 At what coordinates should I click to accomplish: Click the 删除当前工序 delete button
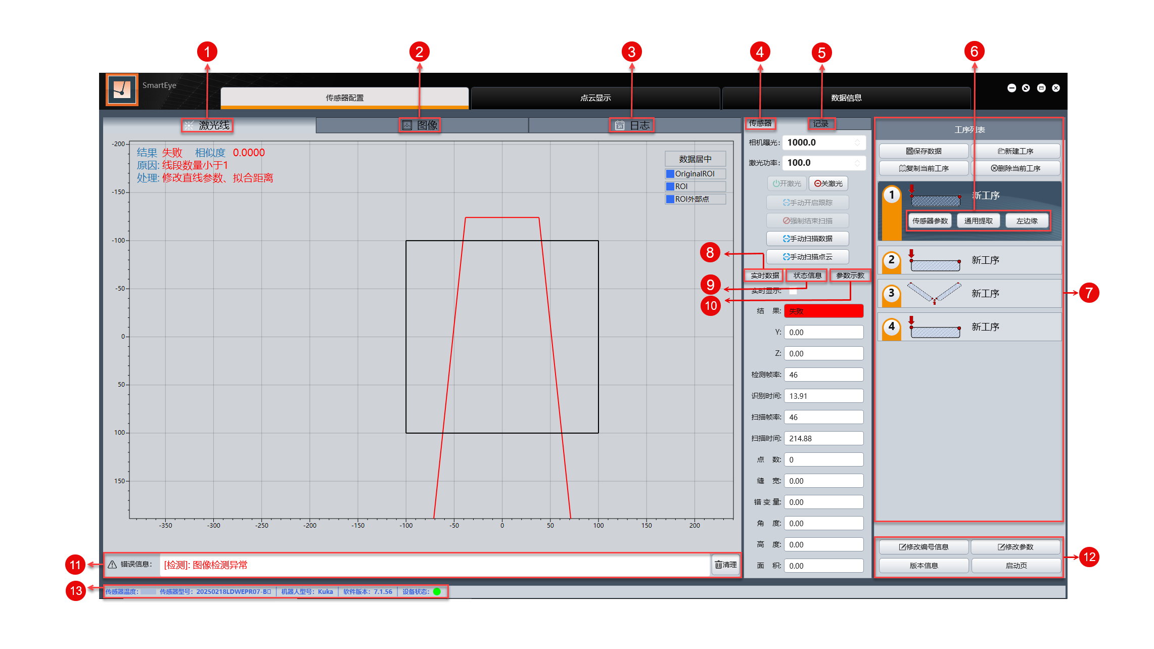tap(1015, 168)
